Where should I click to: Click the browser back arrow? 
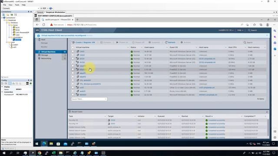tap(37, 25)
